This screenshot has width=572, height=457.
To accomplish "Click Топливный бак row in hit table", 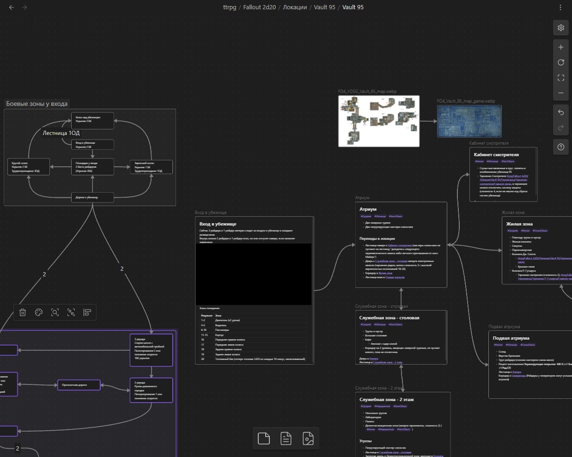I will pos(253,359).
